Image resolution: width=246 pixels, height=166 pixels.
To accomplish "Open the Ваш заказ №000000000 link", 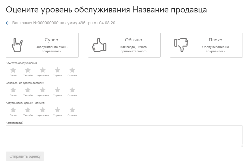I will click(64, 23).
